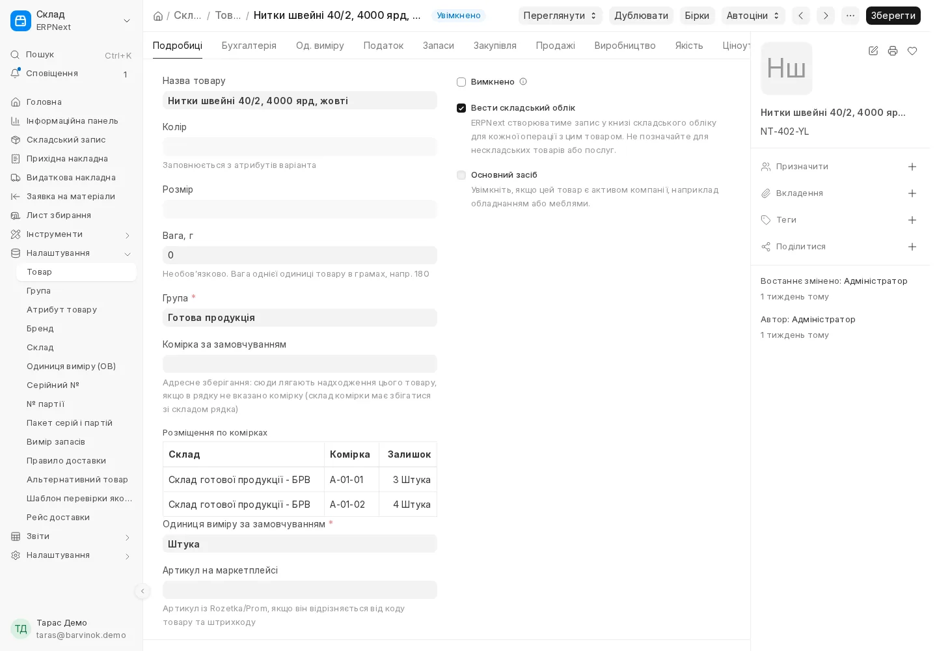Share with Поділитися plus icon
The image size is (937, 651).
coord(912,247)
